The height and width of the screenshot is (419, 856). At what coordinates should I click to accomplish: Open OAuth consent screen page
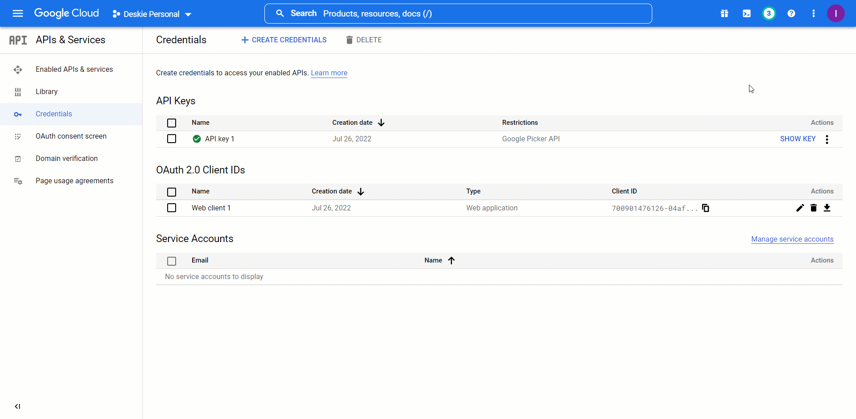71,136
